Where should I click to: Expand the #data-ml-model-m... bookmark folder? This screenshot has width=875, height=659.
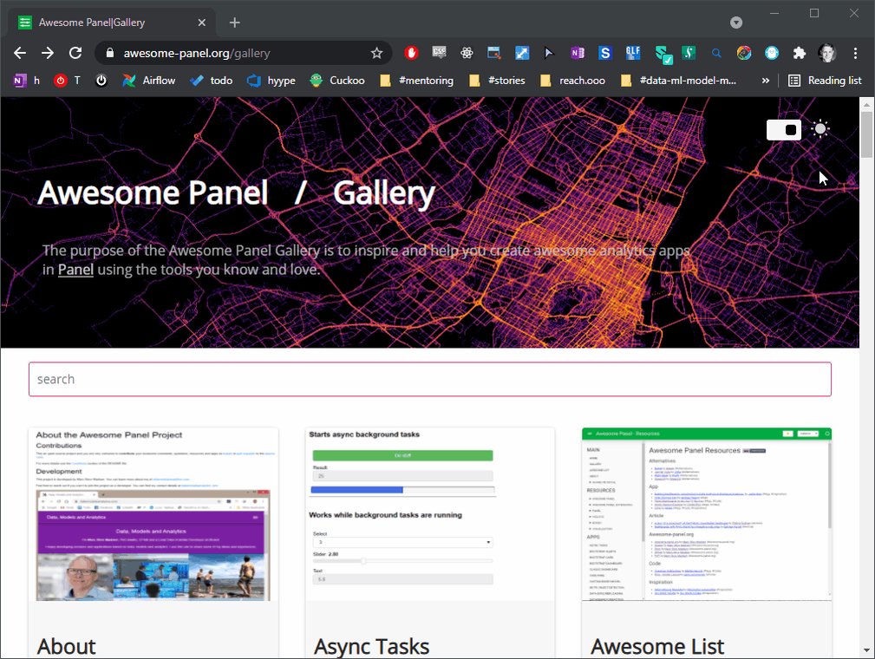[x=678, y=81]
